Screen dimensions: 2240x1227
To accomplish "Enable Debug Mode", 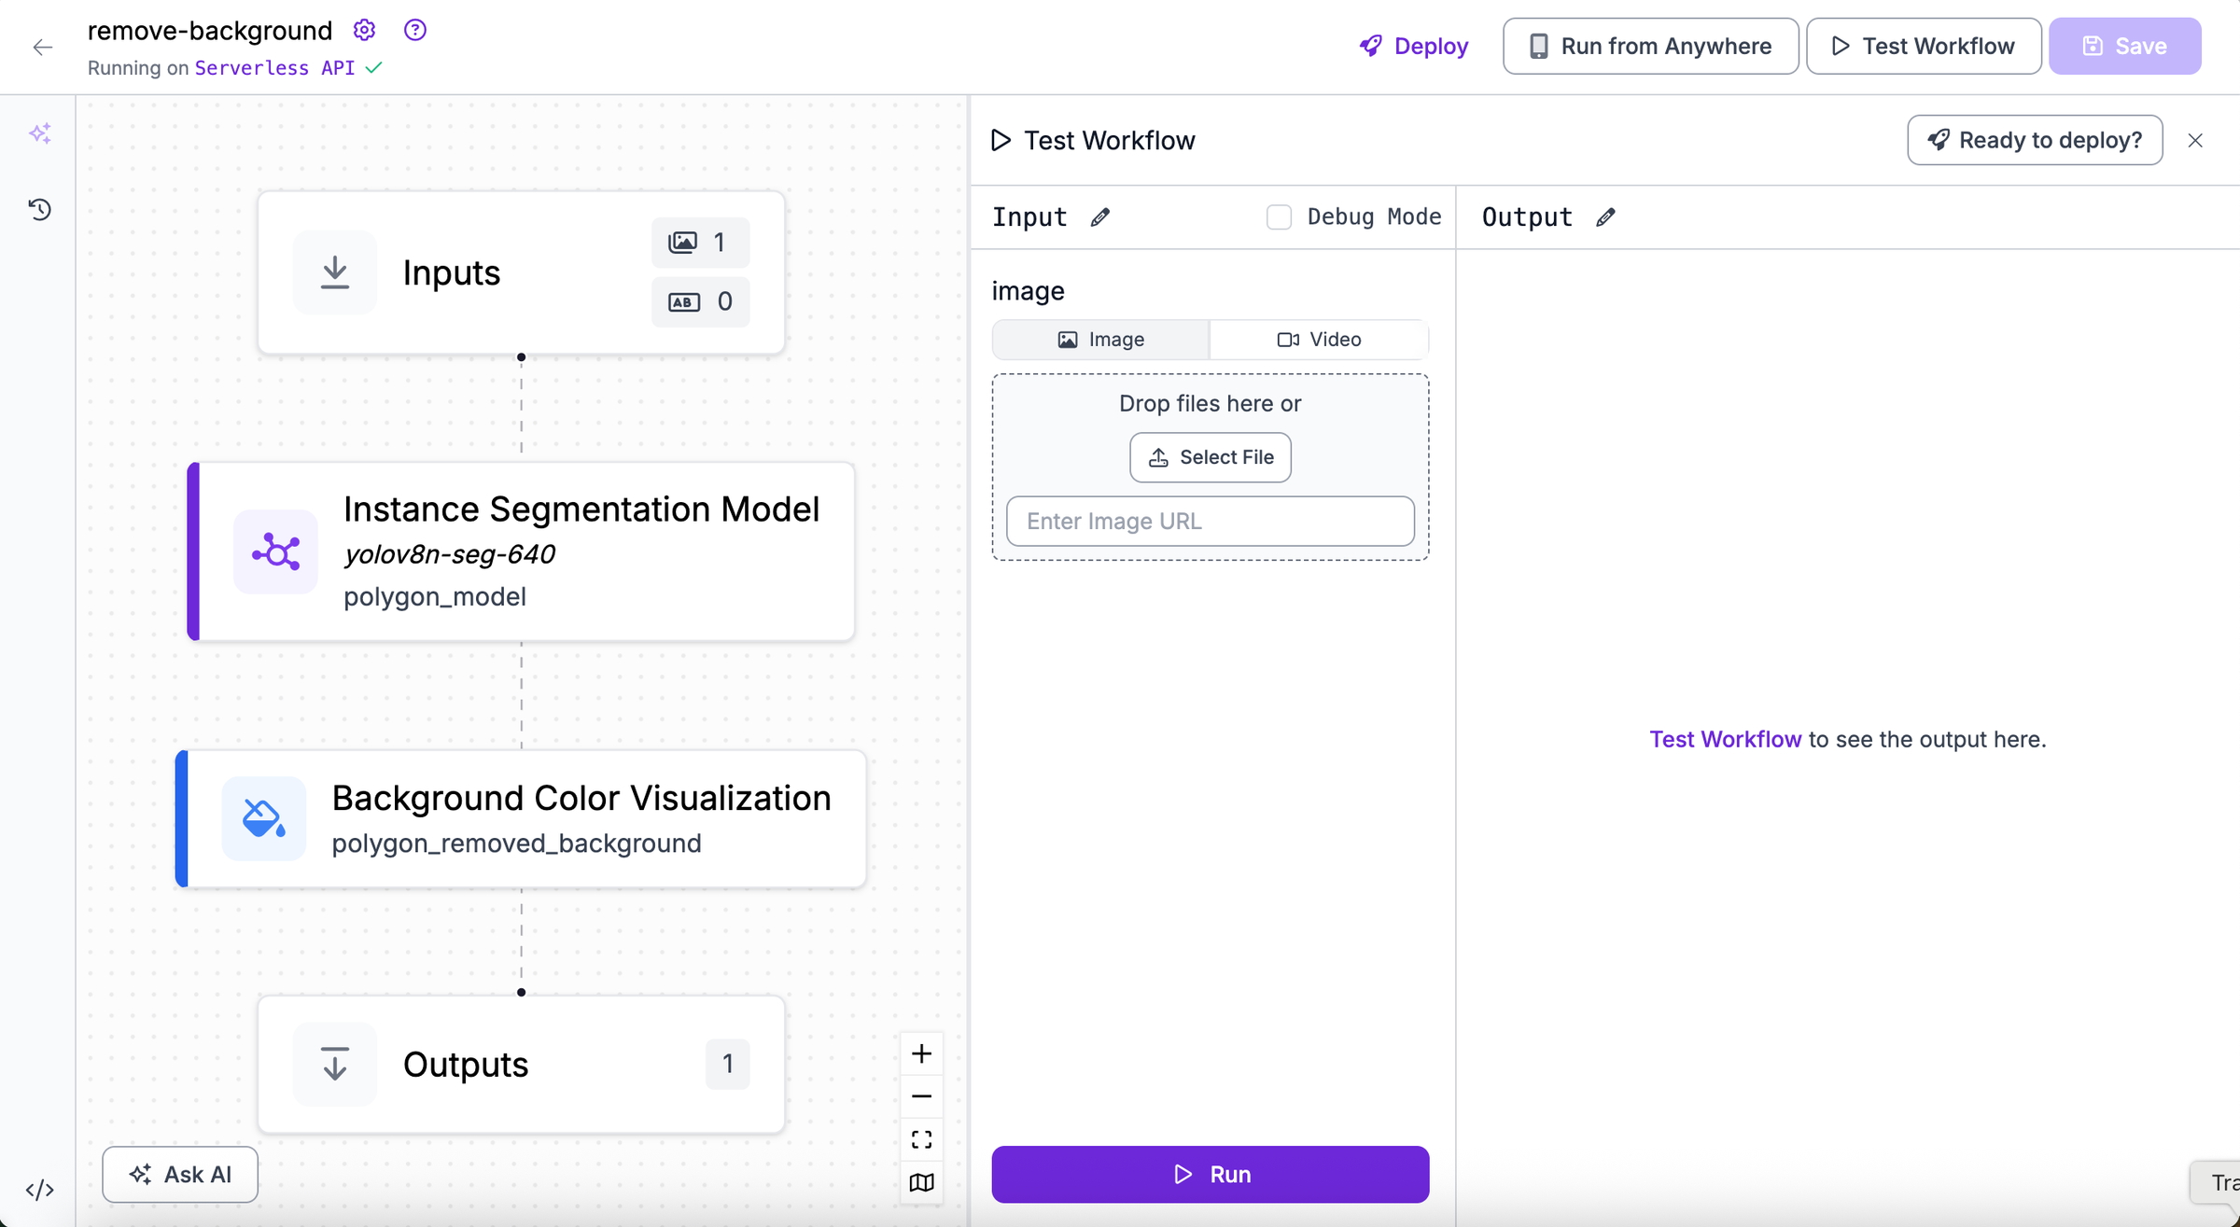I will (1279, 216).
